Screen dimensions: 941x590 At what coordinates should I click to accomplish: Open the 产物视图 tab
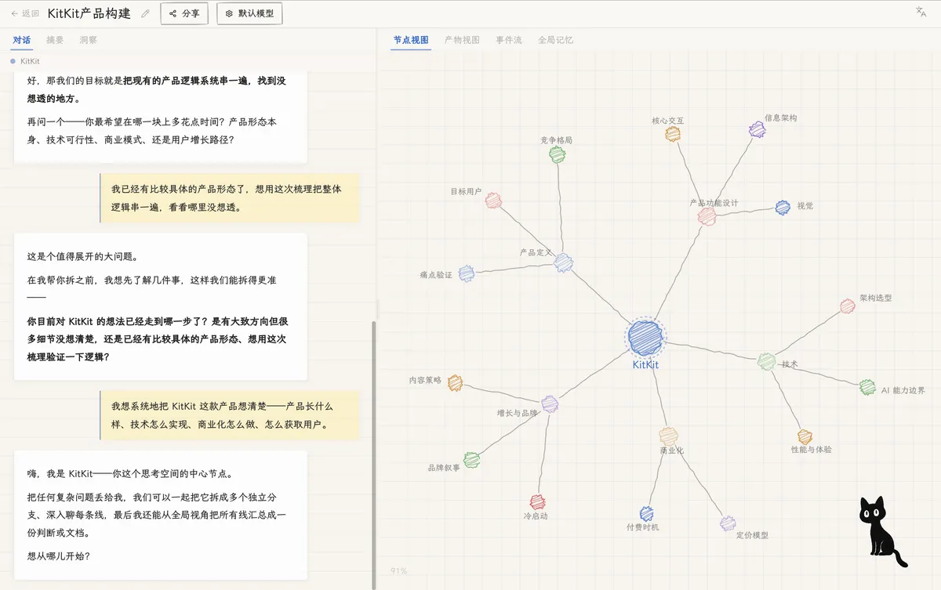pyautogui.click(x=462, y=40)
